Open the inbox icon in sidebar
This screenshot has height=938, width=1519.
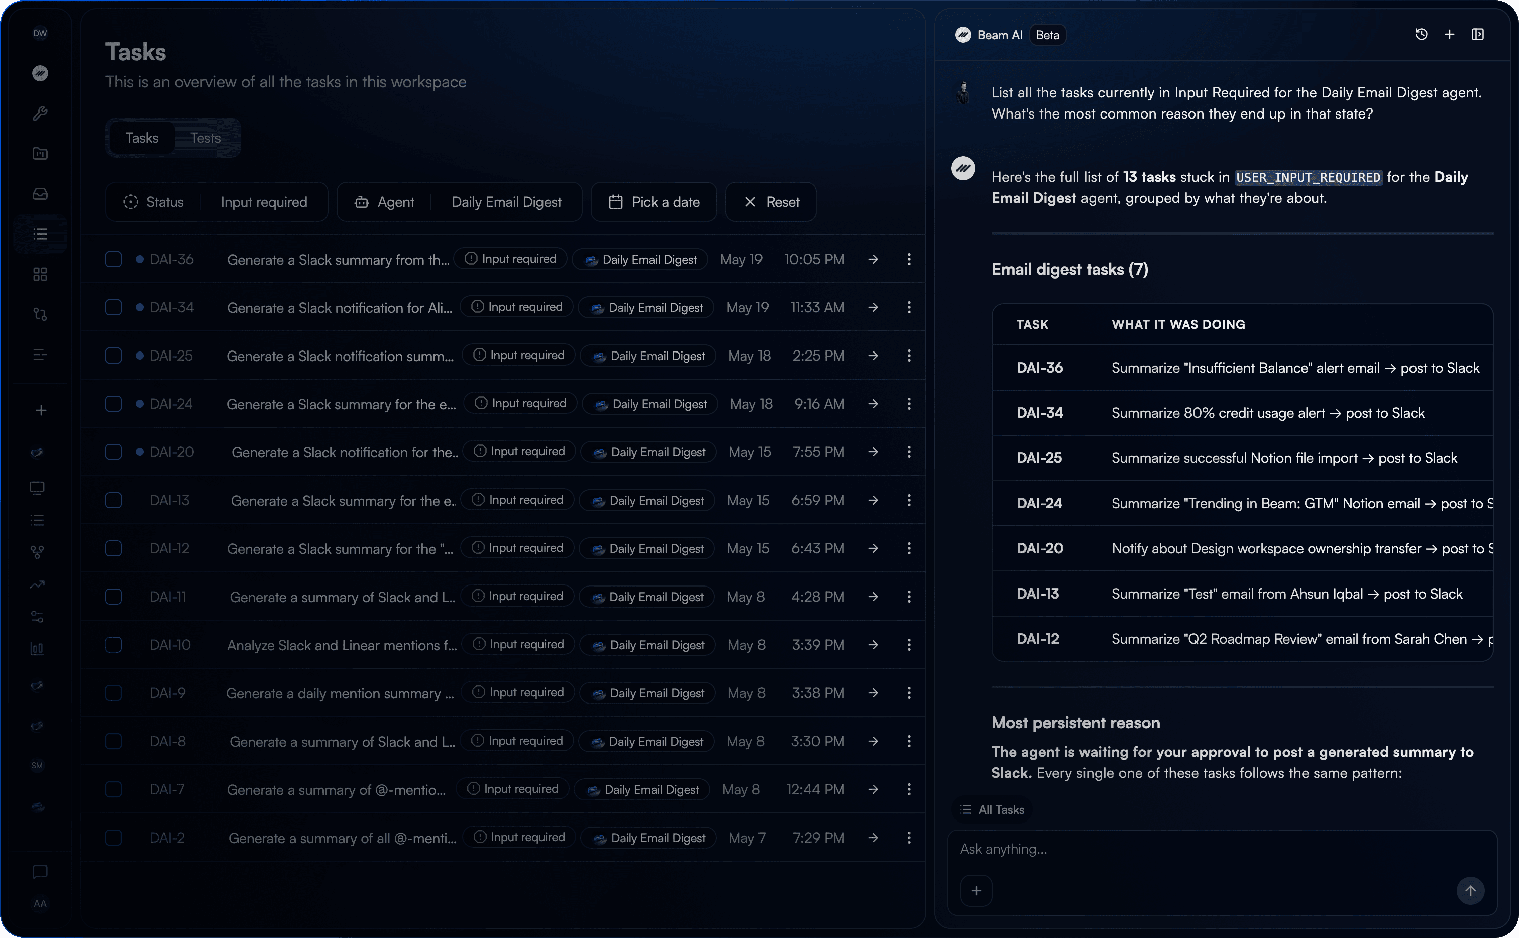click(x=40, y=194)
